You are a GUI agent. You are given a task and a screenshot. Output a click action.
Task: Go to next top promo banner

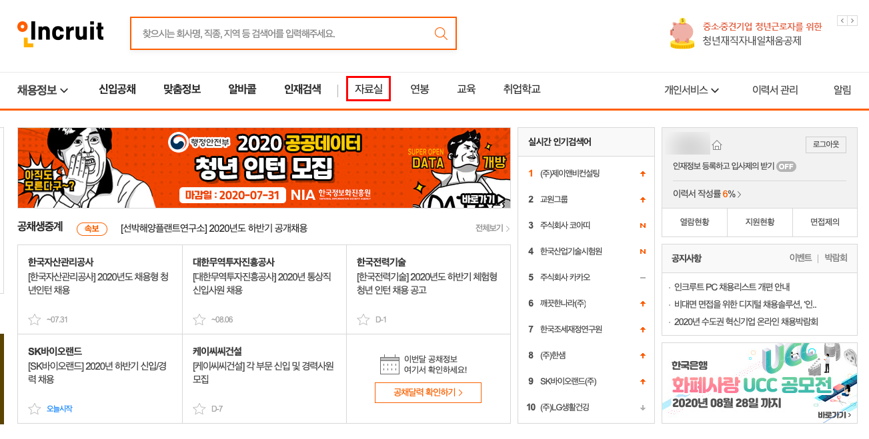coord(853,21)
